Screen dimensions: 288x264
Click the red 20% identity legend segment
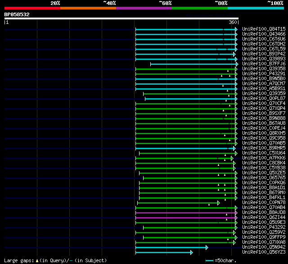[x=32, y=8]
